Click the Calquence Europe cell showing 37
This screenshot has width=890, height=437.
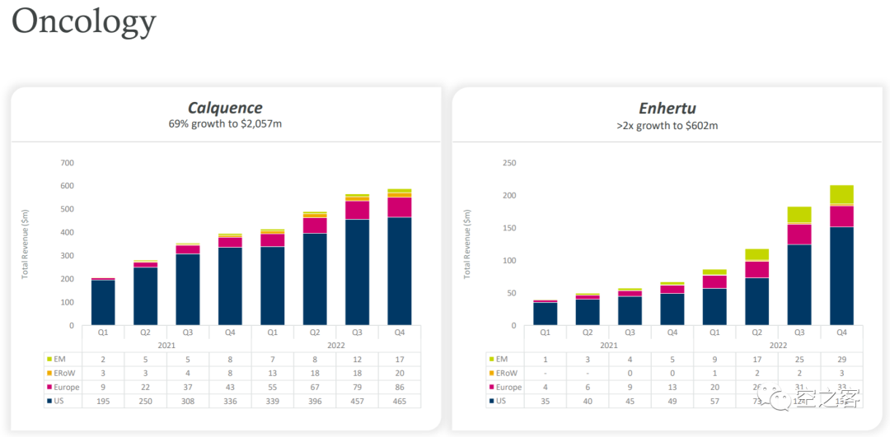pos(188,388)
